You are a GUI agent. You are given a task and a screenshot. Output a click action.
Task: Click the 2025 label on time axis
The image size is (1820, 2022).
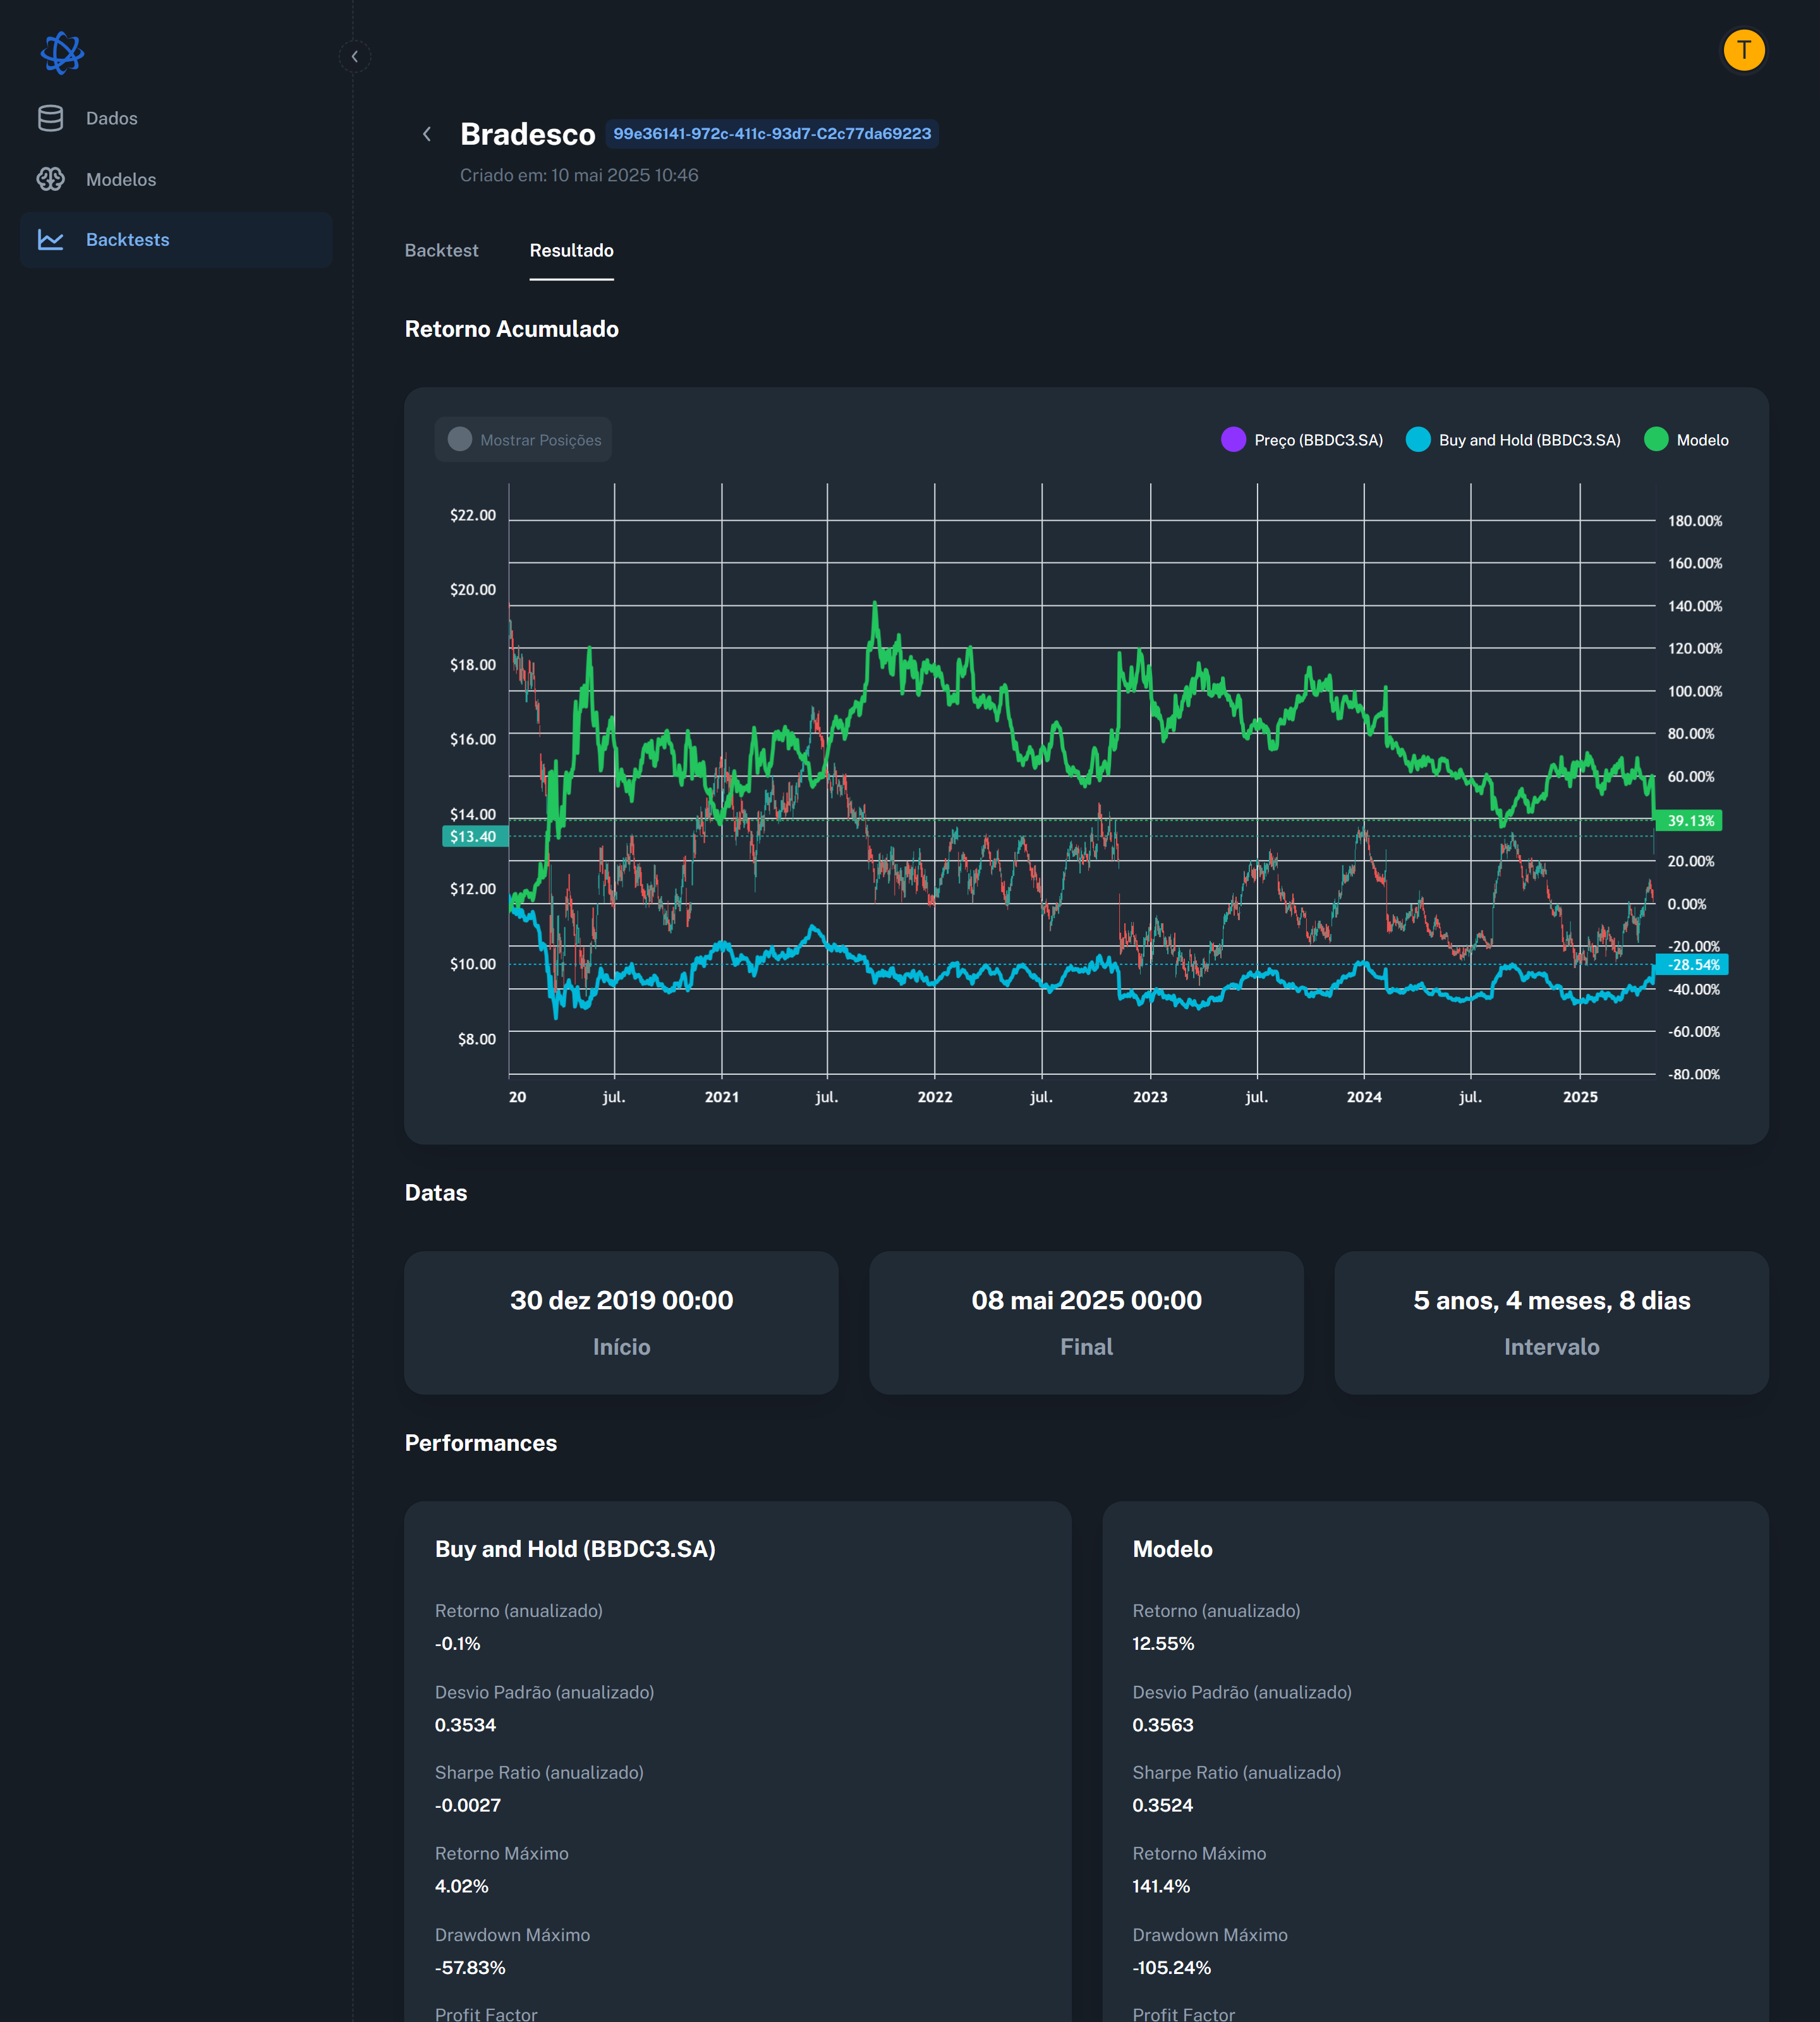tap(1580, 1097)
